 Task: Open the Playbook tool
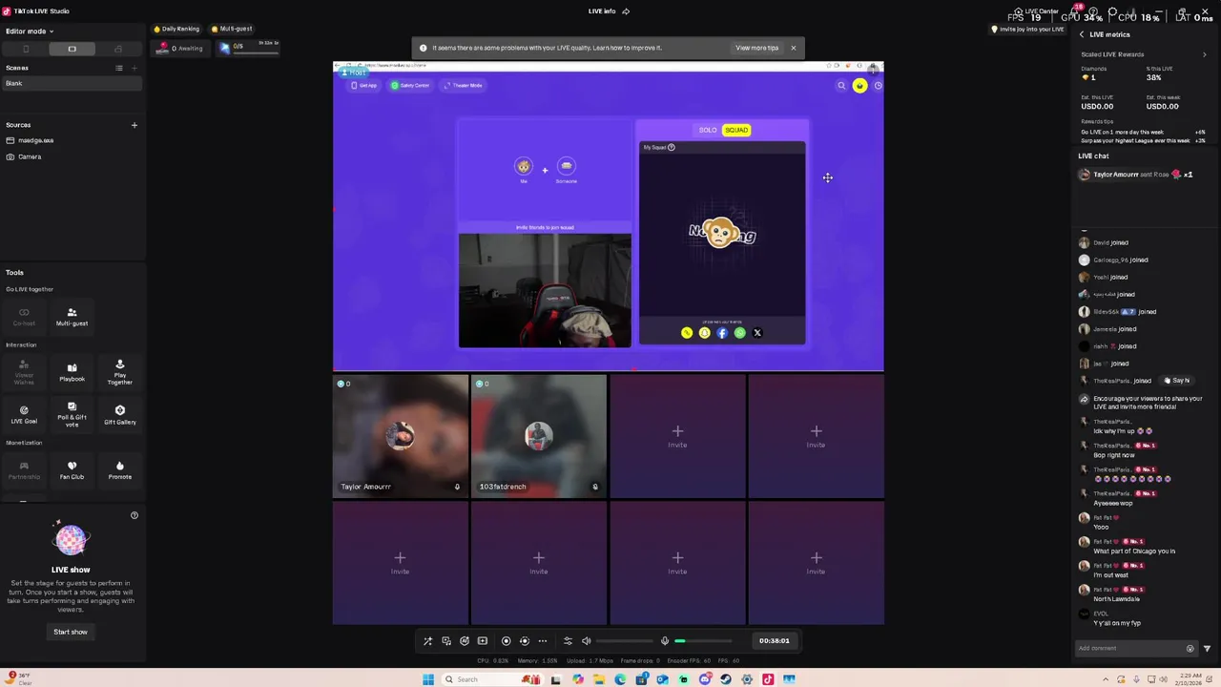point(72,371)
